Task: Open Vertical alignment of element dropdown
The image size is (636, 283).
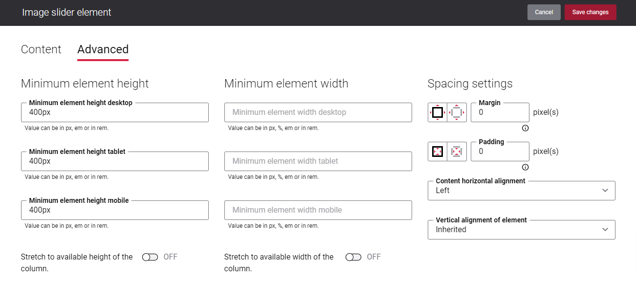Action: pos(522,230)
